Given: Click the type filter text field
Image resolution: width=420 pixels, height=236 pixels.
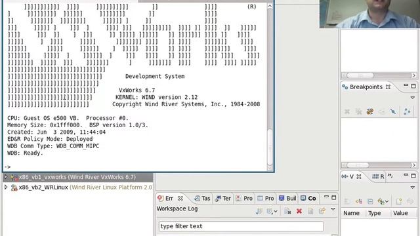Looking at the screenshot, I should click(241, 226).
